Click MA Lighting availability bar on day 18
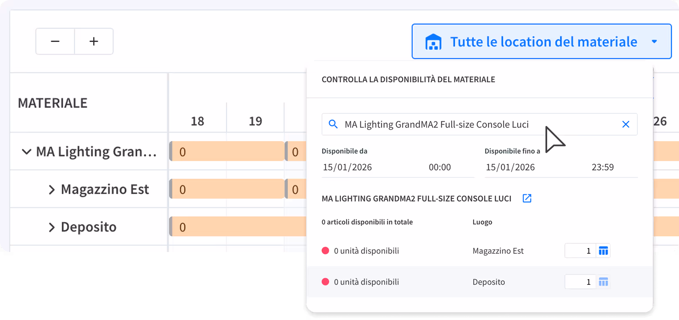 pyautogui.click(x=227, y=151)
